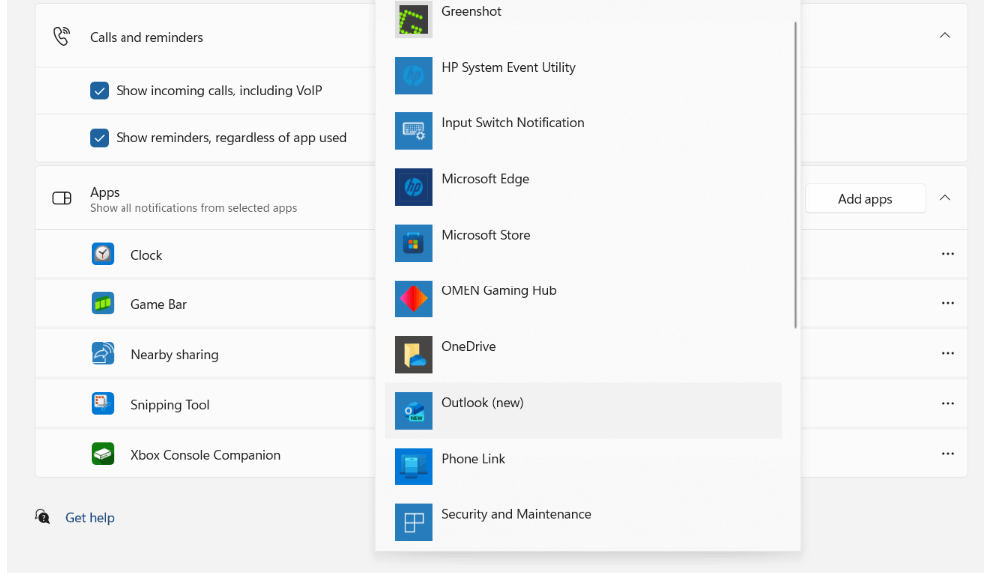Click the Calls and reminders heading
984x573 pixels.
(146, 37)
